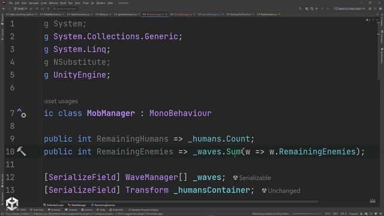This screenshot has width=384, height=216.
Task: Click the MonoBehaviour base class name
Action: 180,113
